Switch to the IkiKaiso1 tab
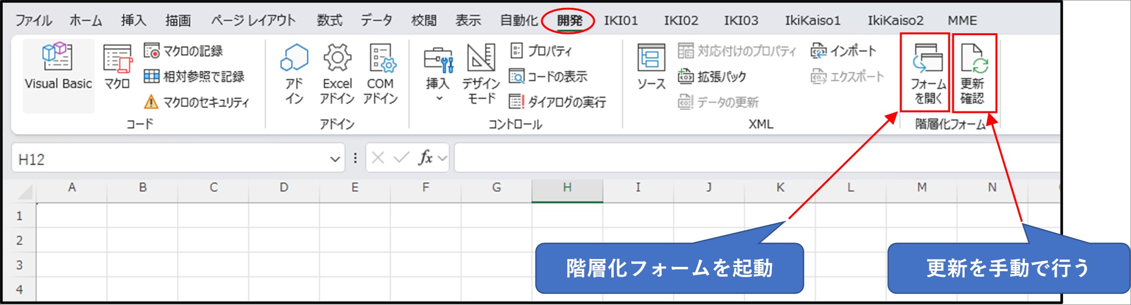The width and height of the screenshot is (1131, 305). point(812,21)
